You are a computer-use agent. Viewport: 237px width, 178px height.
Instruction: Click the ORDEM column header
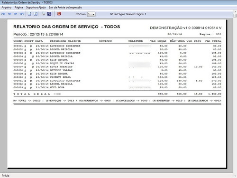pyautogui.click(x=18, y=41)
